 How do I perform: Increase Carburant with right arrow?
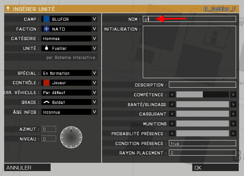[x=233, y=114]
